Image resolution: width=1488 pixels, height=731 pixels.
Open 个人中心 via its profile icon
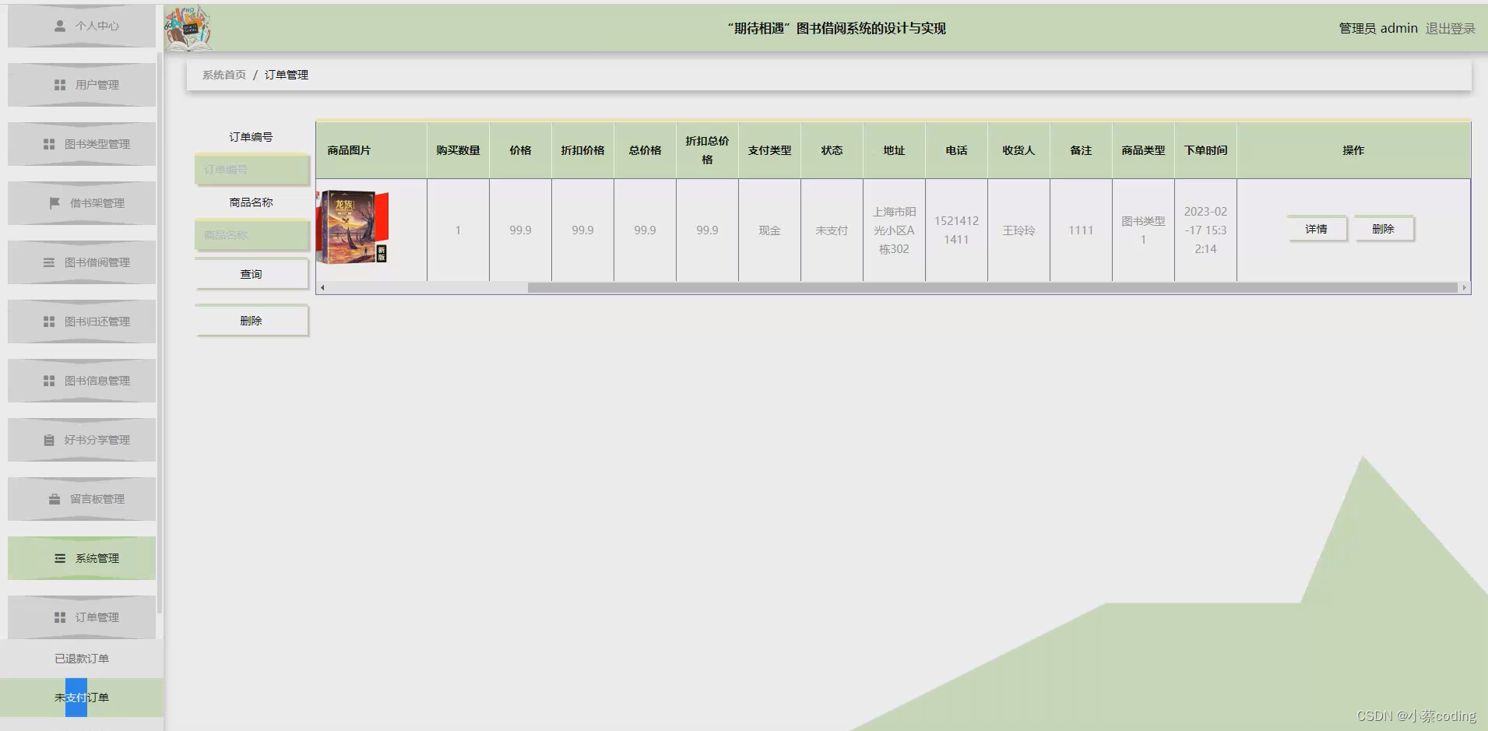[x=81, y=26]
